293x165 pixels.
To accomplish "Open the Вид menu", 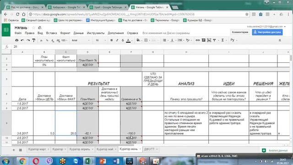I will pyautogui.click(x=40, y=33).
